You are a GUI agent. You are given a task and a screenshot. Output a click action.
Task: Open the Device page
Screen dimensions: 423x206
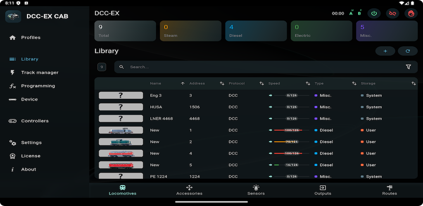coord(24,99)
